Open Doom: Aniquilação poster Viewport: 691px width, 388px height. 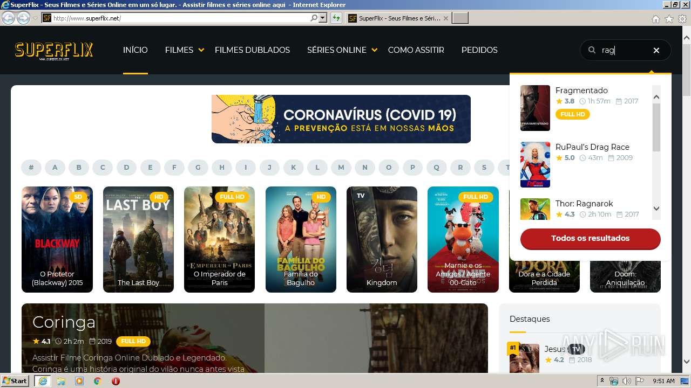point(625,278)
